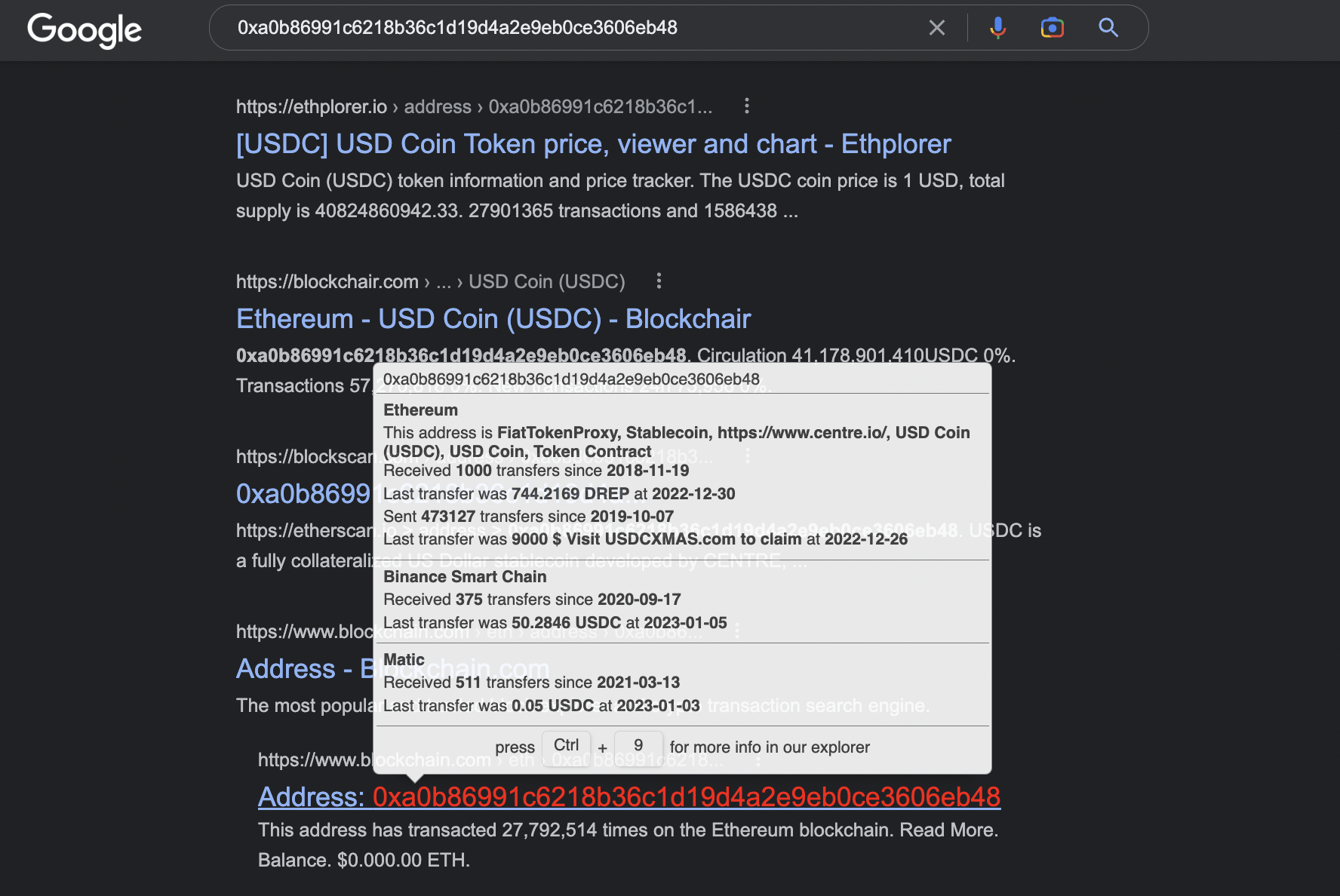This screenshot has height=896, width=1340.
Task: Open the red Address 0xa0b86991... link
Action: pos(629,796)
